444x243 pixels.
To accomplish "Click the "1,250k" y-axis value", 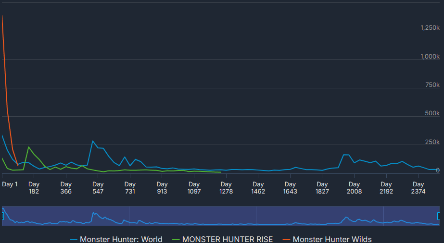I will [430, 28].
